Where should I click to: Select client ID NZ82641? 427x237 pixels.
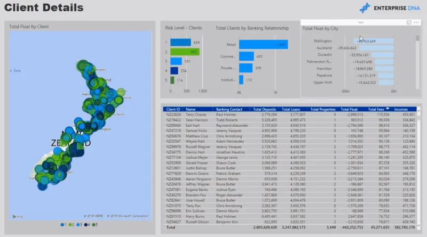click(x=173, y=200)
